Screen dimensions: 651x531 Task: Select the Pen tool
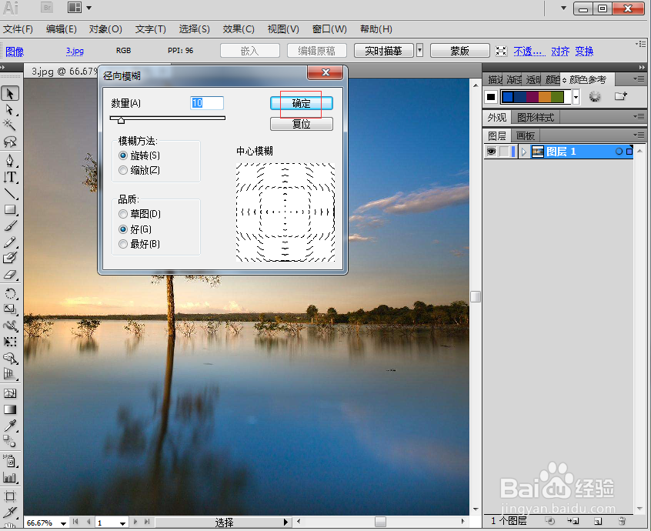tap(9, 161)
